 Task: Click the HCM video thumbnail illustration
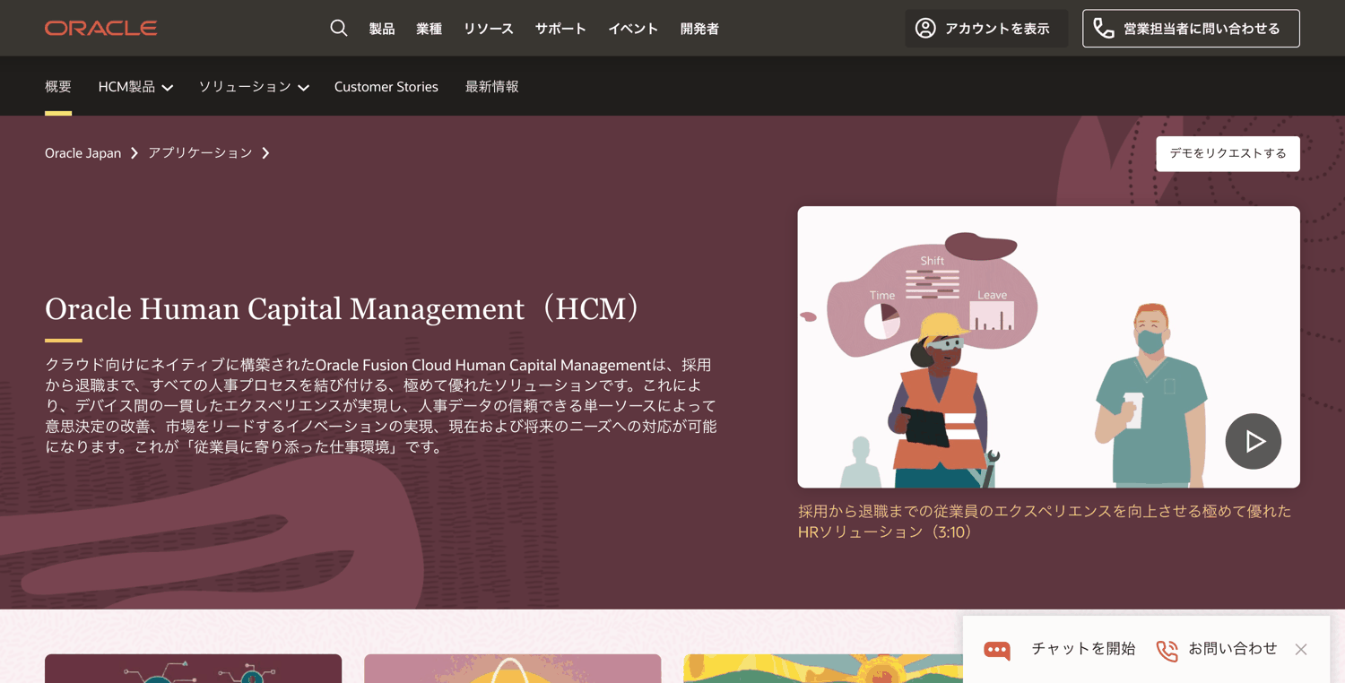click(1048, 347)
